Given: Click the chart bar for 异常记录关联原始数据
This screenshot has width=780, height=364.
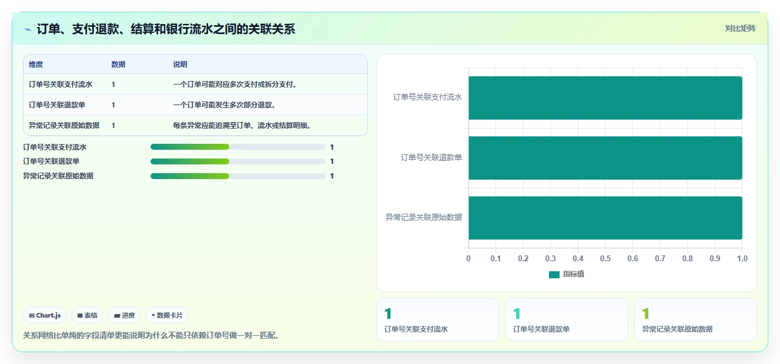Looking at the screenshot, I should tap(605, 218).
